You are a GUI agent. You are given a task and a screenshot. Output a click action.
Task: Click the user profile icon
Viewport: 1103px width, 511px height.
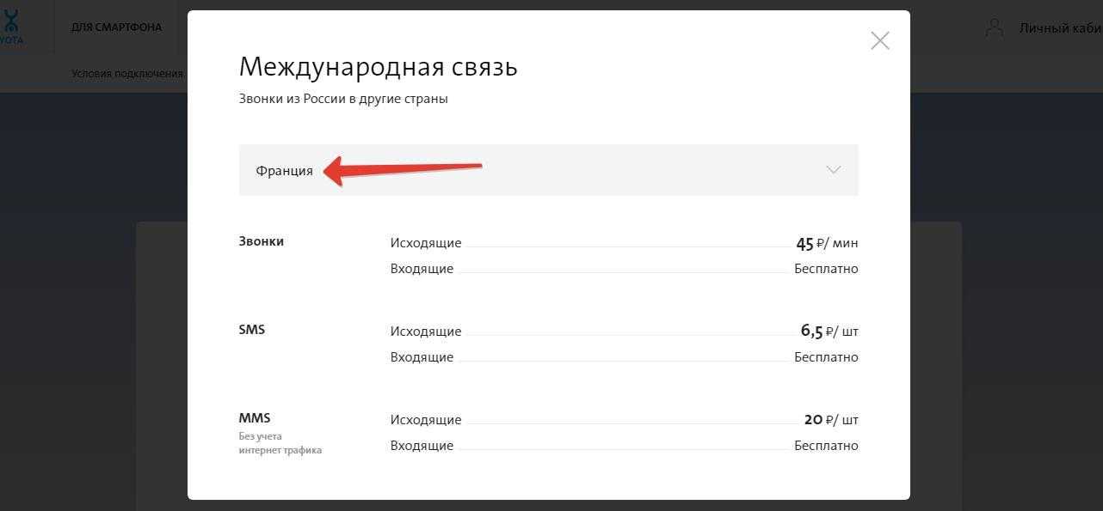click(x=995, y=27)
